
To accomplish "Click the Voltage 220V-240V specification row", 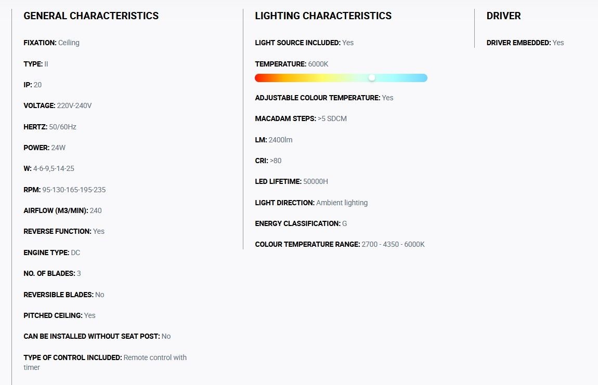I will (x=58, y=105).
